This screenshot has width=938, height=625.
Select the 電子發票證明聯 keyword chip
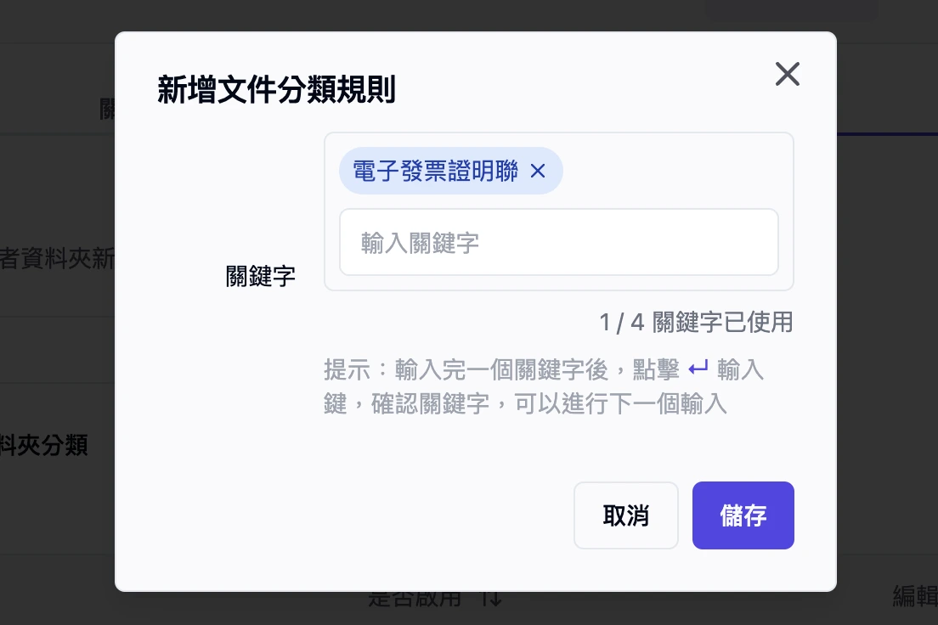438,171
